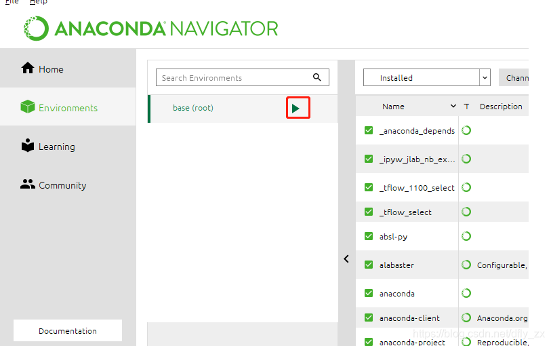Screen dimensions: 551x346
Task: Click the Home house icon
Action: click(x=28, y=68)
